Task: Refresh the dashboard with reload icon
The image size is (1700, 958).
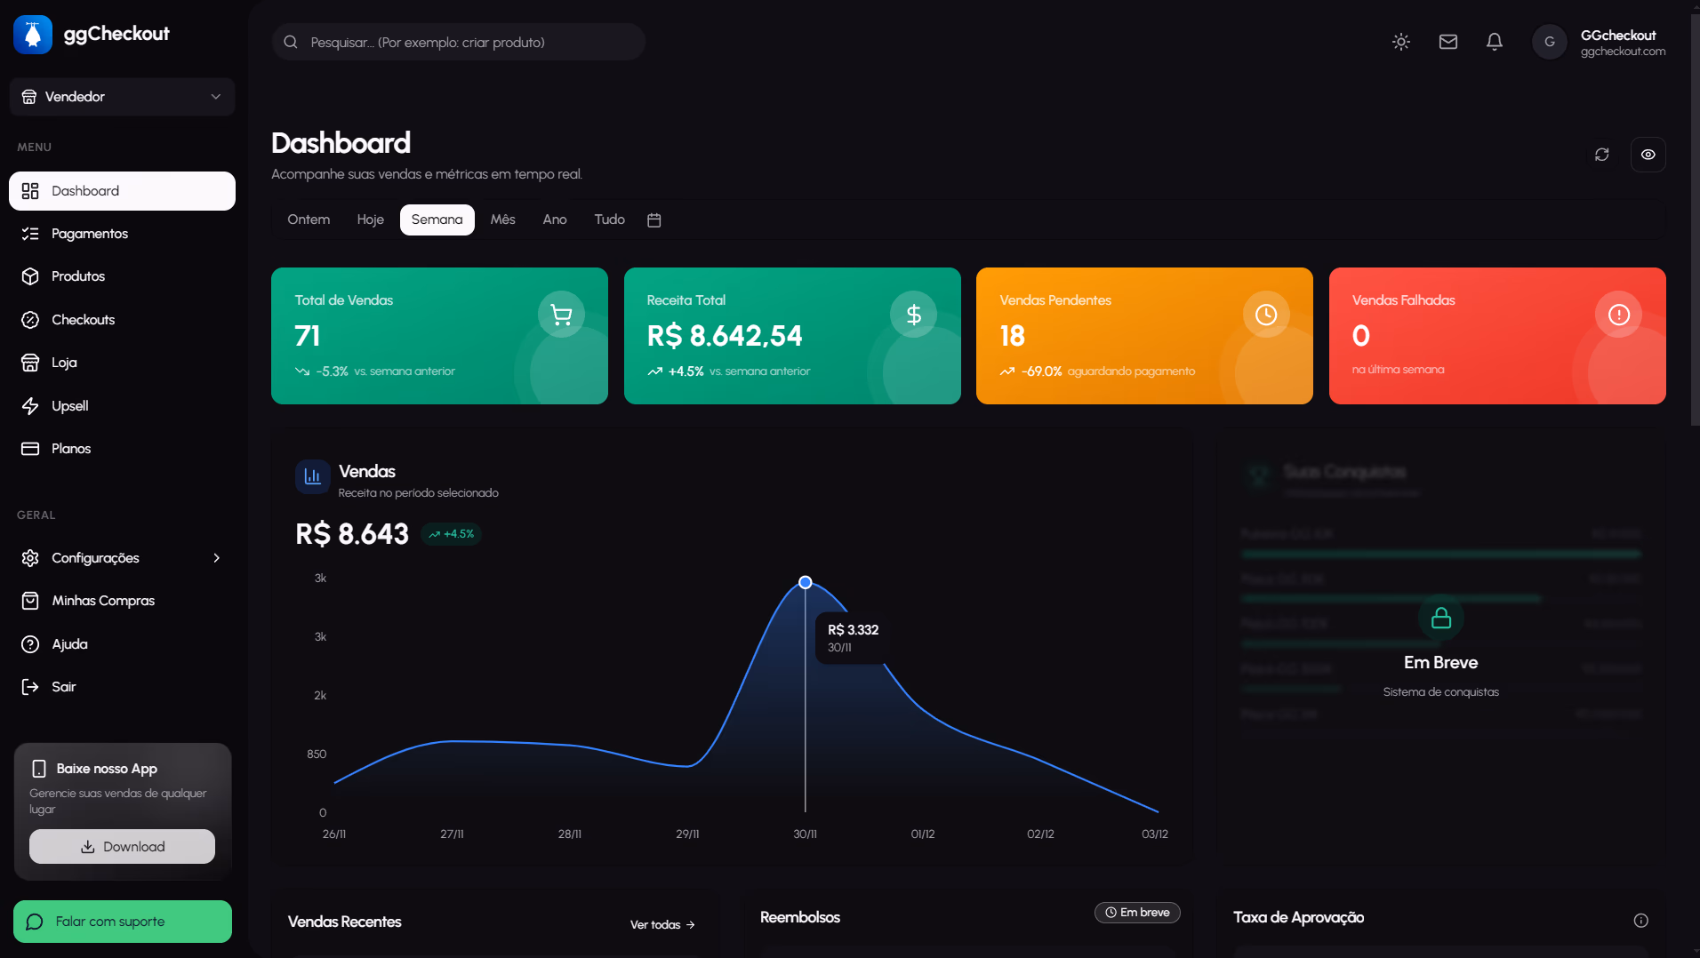Action: [x=1602, y=155]
